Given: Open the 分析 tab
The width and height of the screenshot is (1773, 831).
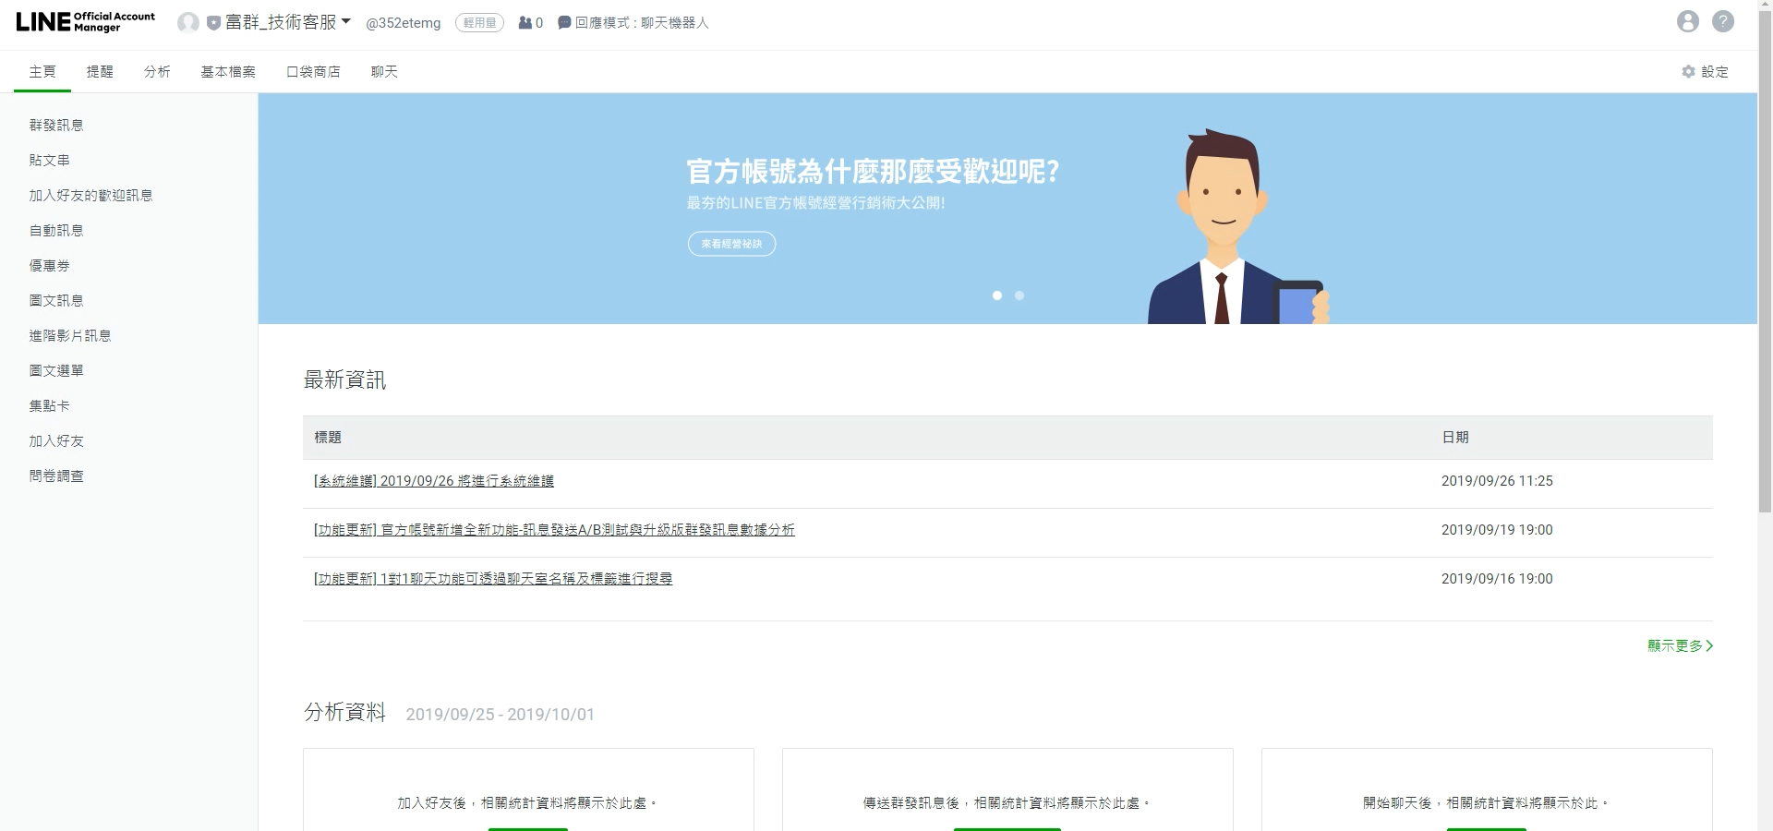Looking at the screenshot, I should (x=157, y=72).
